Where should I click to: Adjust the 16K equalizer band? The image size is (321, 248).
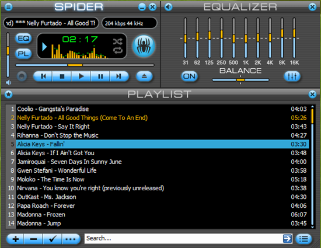294,38
